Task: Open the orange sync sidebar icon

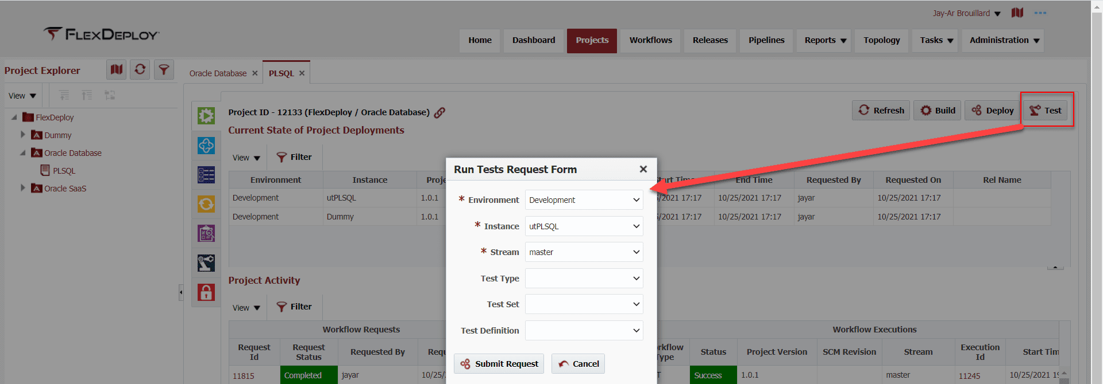Action: [206, 204]
